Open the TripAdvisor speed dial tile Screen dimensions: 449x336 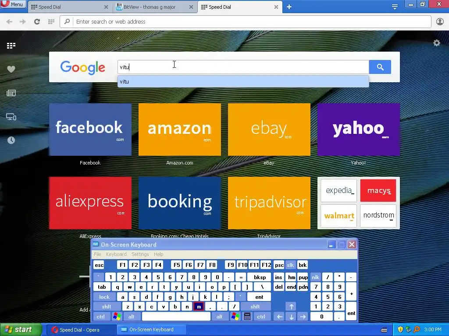tap(269, 203)
